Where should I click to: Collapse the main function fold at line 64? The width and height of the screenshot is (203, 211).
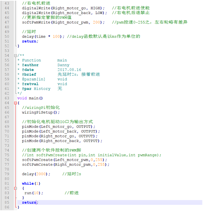tap(15, 103)
